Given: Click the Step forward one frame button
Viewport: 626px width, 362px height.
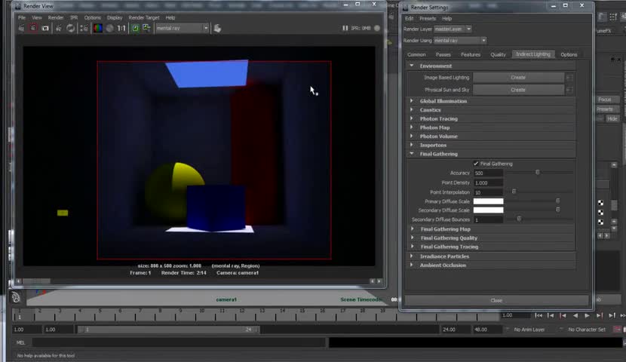Looking at the screenshot, I should pyautogui.click(x=612, y=316).
